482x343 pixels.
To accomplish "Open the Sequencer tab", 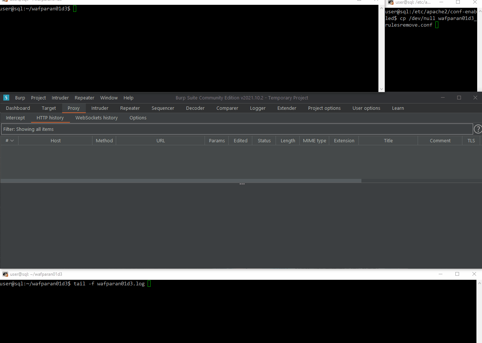I will pyautogui.click(x=163, y=108).
